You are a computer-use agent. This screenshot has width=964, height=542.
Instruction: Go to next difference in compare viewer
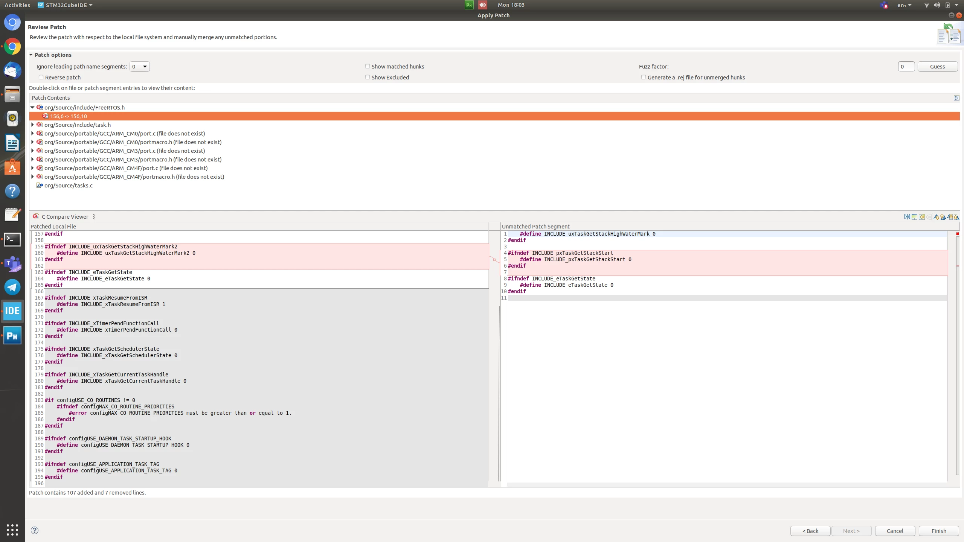click(936, 217)
